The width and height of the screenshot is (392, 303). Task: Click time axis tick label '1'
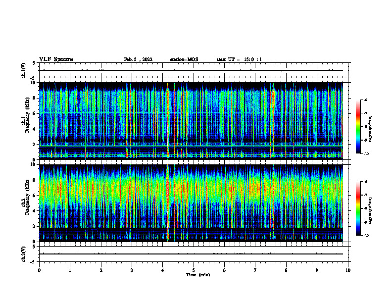70,270
